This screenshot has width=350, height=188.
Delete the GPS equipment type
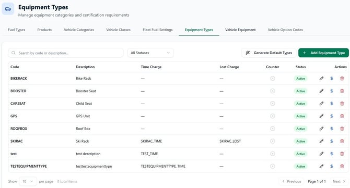click(342, 116)
